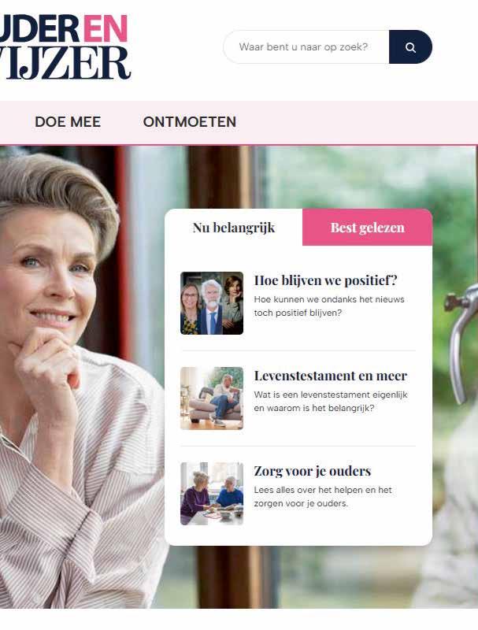Click the 'Hoe kunnen we ondanks het nieuws' description
This screenshot has height=630, width=478.
coord(329,306)
